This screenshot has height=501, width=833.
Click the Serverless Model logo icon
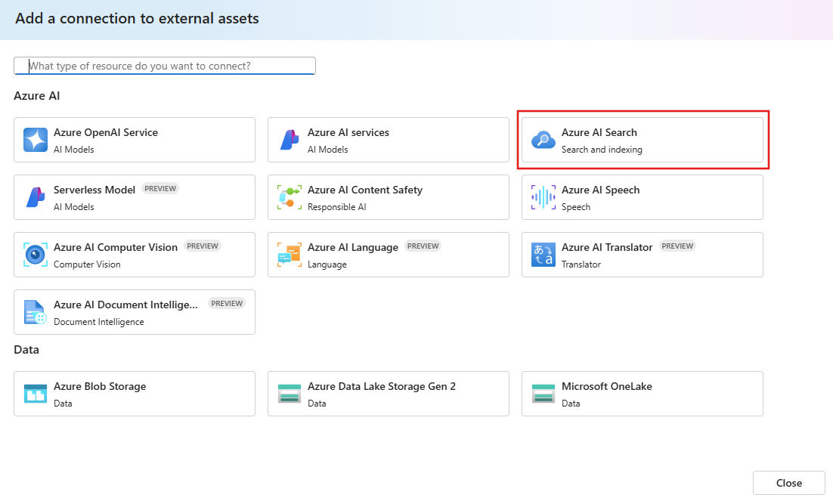36,197
